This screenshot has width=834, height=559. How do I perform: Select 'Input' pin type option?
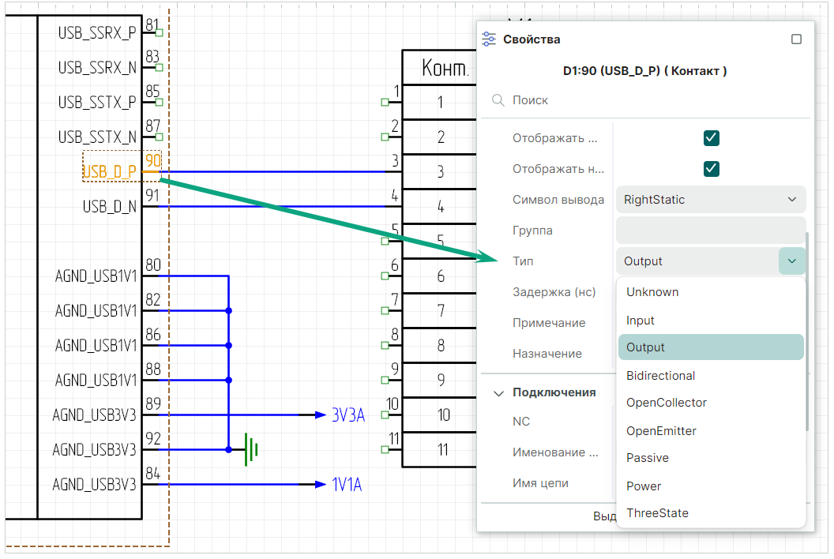click(641, 321)
